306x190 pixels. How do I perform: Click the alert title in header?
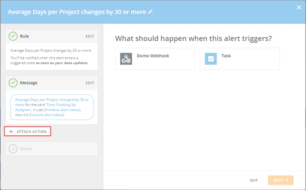tap(77, 12)
